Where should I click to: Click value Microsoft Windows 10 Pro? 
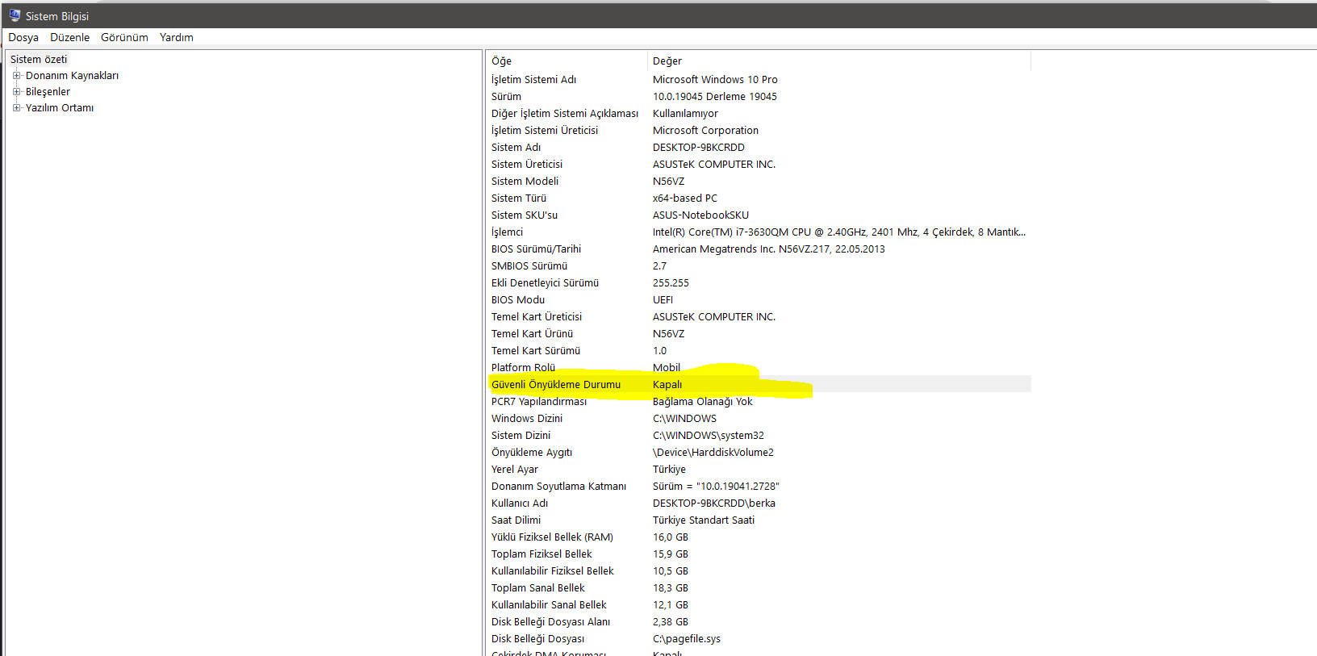(x=715, y=79)
